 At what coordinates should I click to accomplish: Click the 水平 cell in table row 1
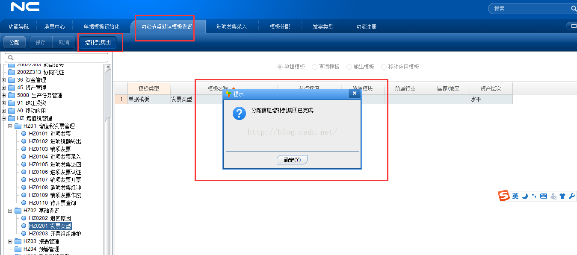click(491, 99)
